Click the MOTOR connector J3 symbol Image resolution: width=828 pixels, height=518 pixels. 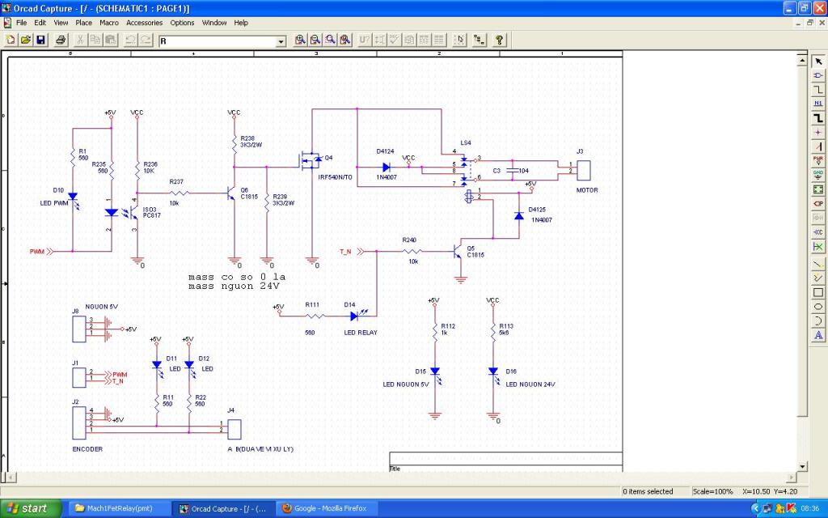pyautogui.click(x=584, y=170)
